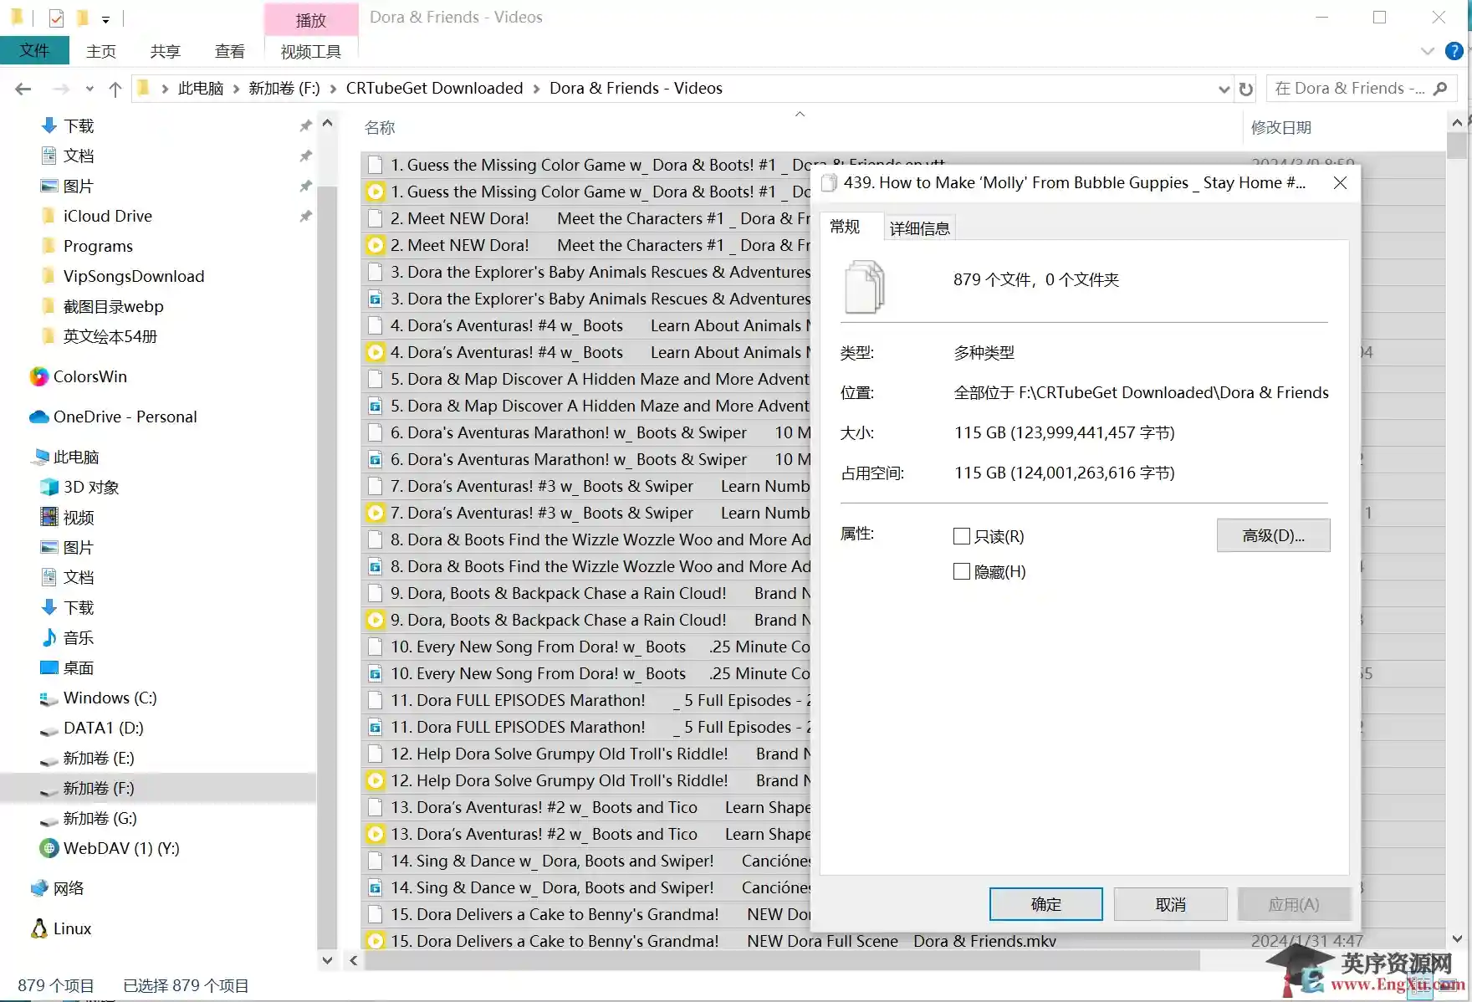
Task: Click the search magnifier icon
Action: [x=1440, y=89]
